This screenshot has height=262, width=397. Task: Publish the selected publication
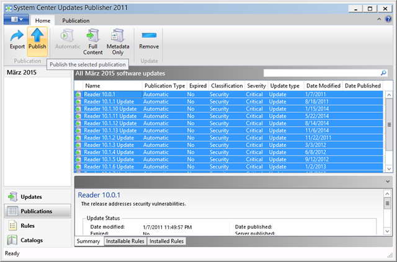(37, 41)
